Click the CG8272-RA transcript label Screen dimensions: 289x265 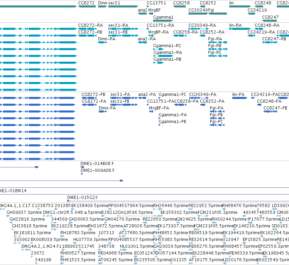pos(90,25)
